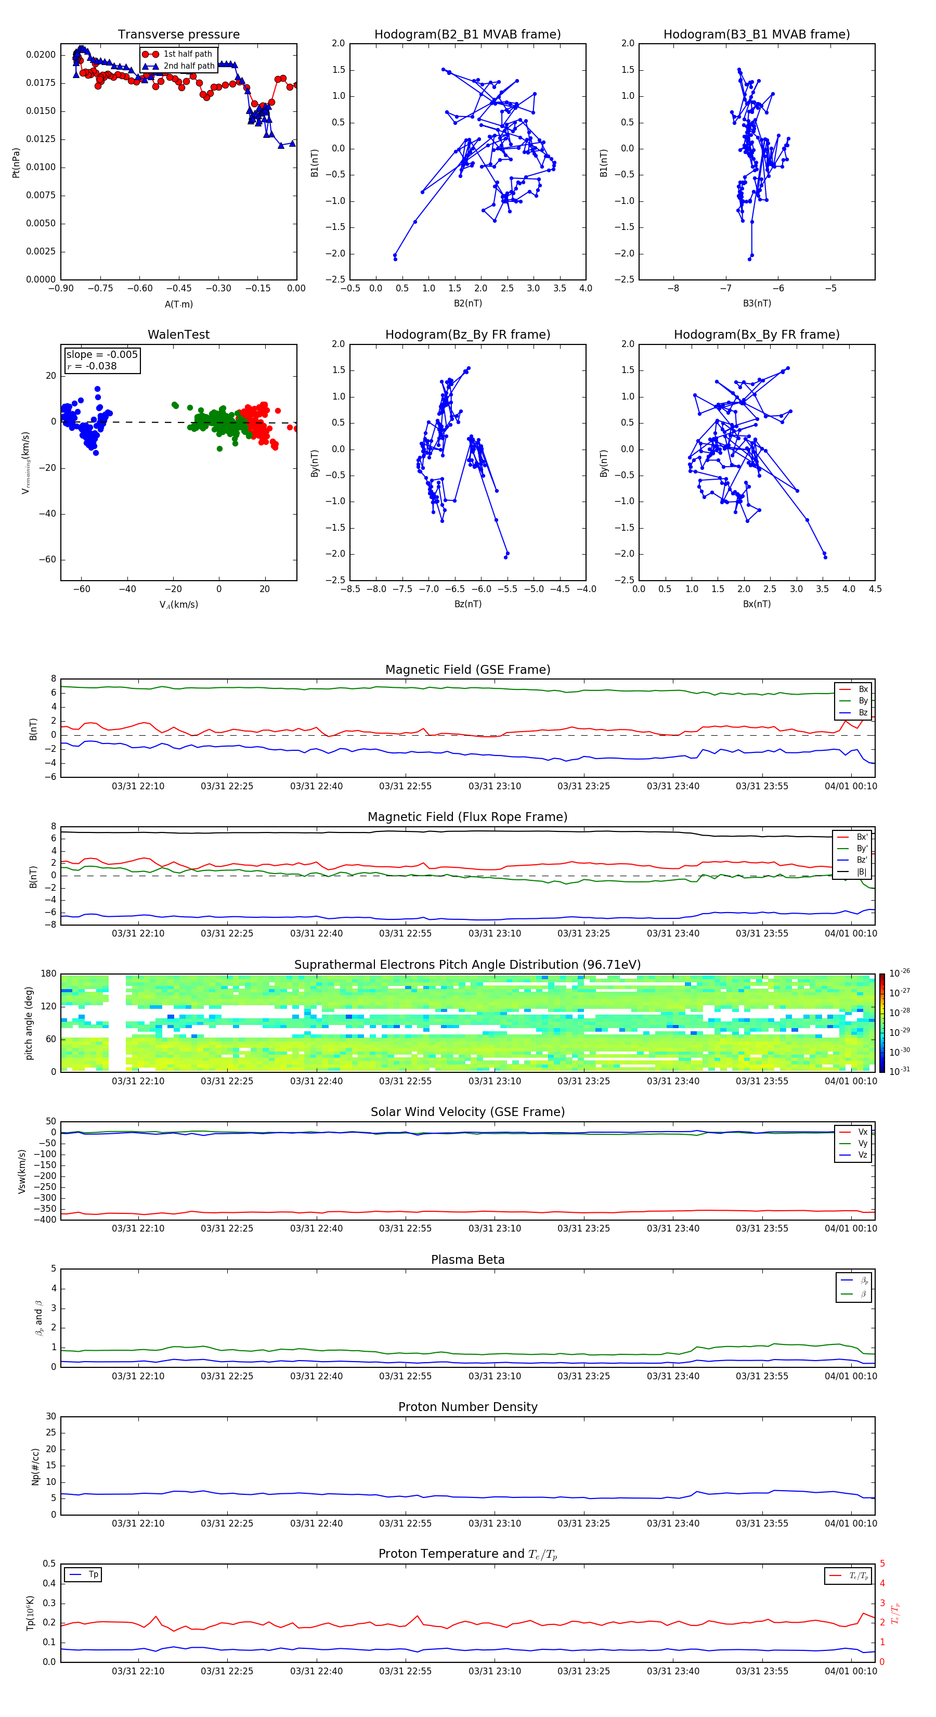936x1717 pixels.
Task: Select the "WalenTest" plot title
Action: point(178,335)
